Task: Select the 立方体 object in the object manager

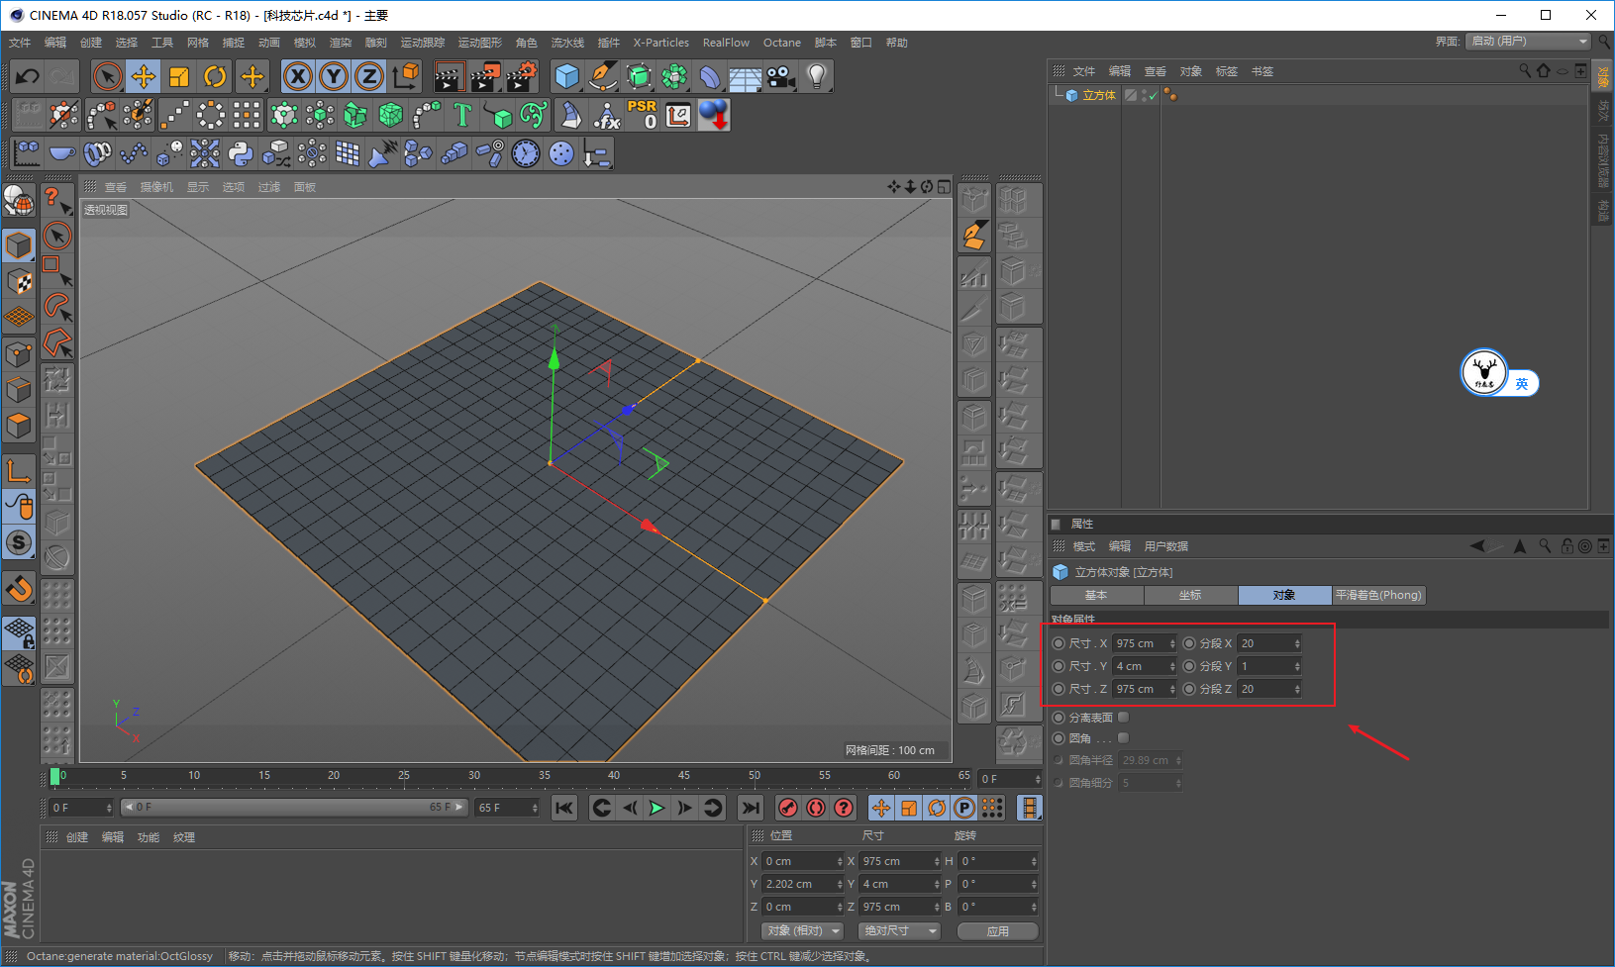Action: point(1098,95)
